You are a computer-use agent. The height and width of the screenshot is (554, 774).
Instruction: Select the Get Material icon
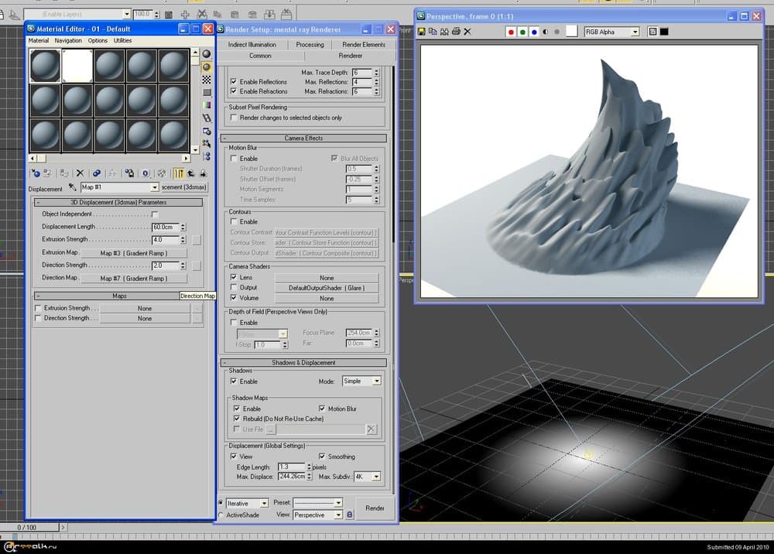(x=36, y=173)
